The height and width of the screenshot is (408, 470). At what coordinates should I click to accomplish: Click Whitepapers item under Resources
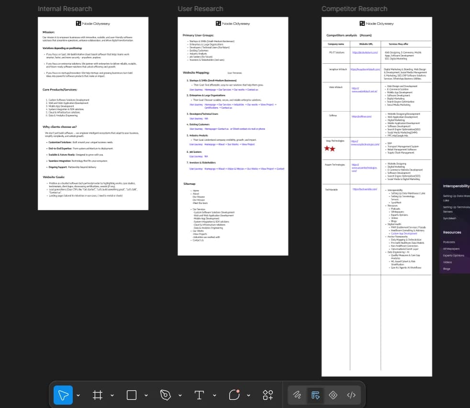point(451,249)
